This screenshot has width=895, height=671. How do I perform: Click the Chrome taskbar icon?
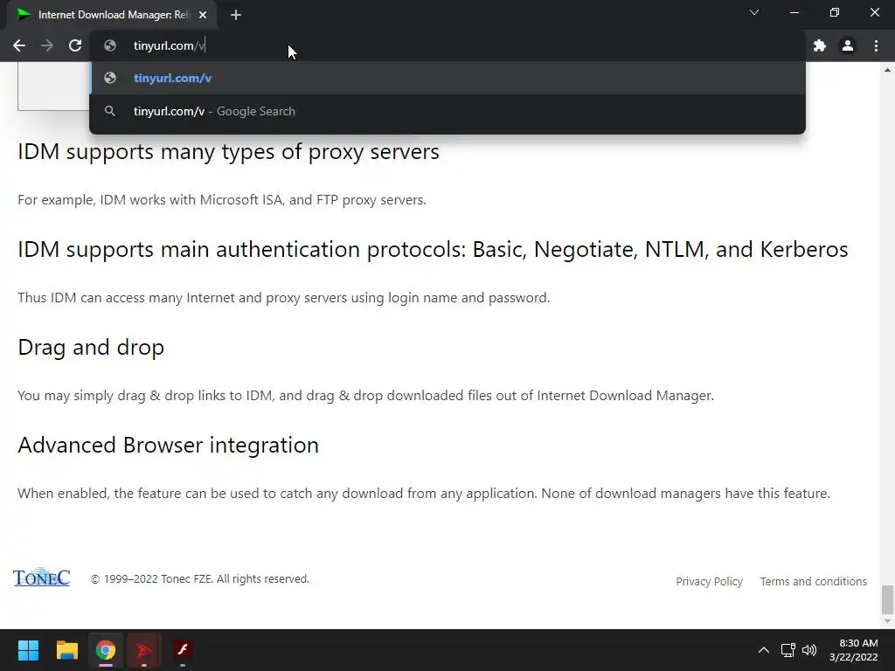tap(106, 650)
